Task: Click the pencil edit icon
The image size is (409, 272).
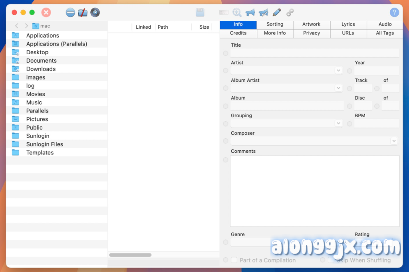Action: tap(276, 13)
